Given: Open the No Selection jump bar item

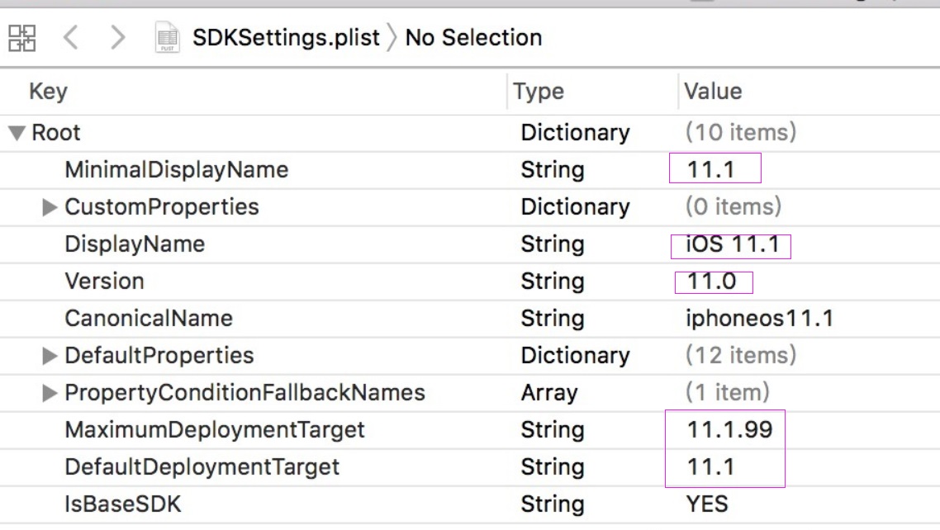Looking at the screenshot, I should tap(473, 38).
